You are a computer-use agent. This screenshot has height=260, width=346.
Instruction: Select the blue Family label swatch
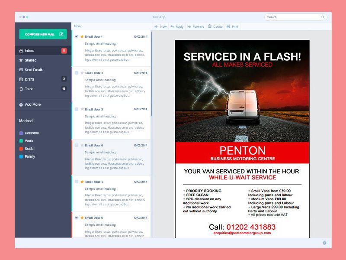point(21,156)
